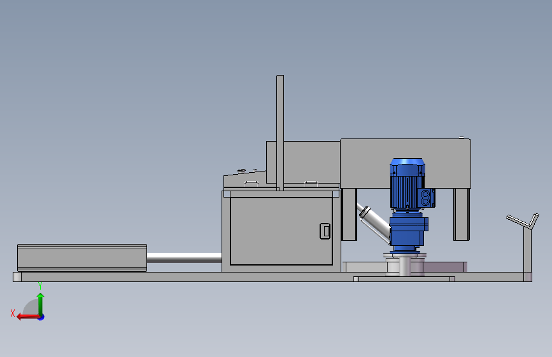Image resolution: width=552 pixels, height=357 pixels.
Task: Pick the tall vertical rod
Action: (x=280, y=133)
